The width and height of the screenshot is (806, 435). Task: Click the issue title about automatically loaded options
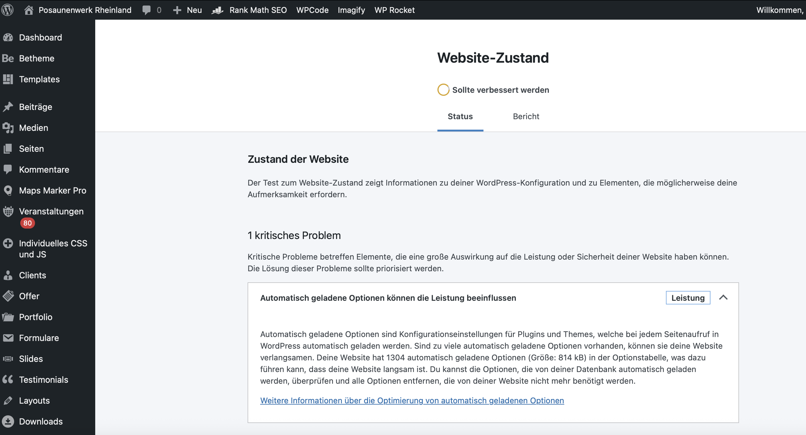pyautogui.click(x=388, y=298)
